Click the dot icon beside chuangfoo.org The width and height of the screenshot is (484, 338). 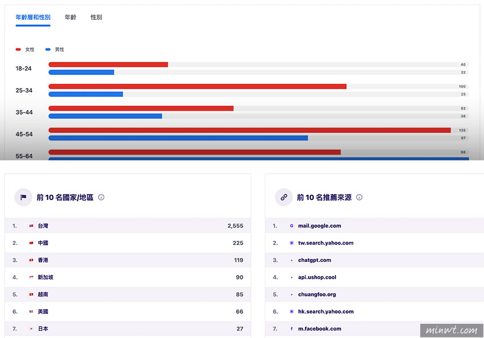coord(292,295)
